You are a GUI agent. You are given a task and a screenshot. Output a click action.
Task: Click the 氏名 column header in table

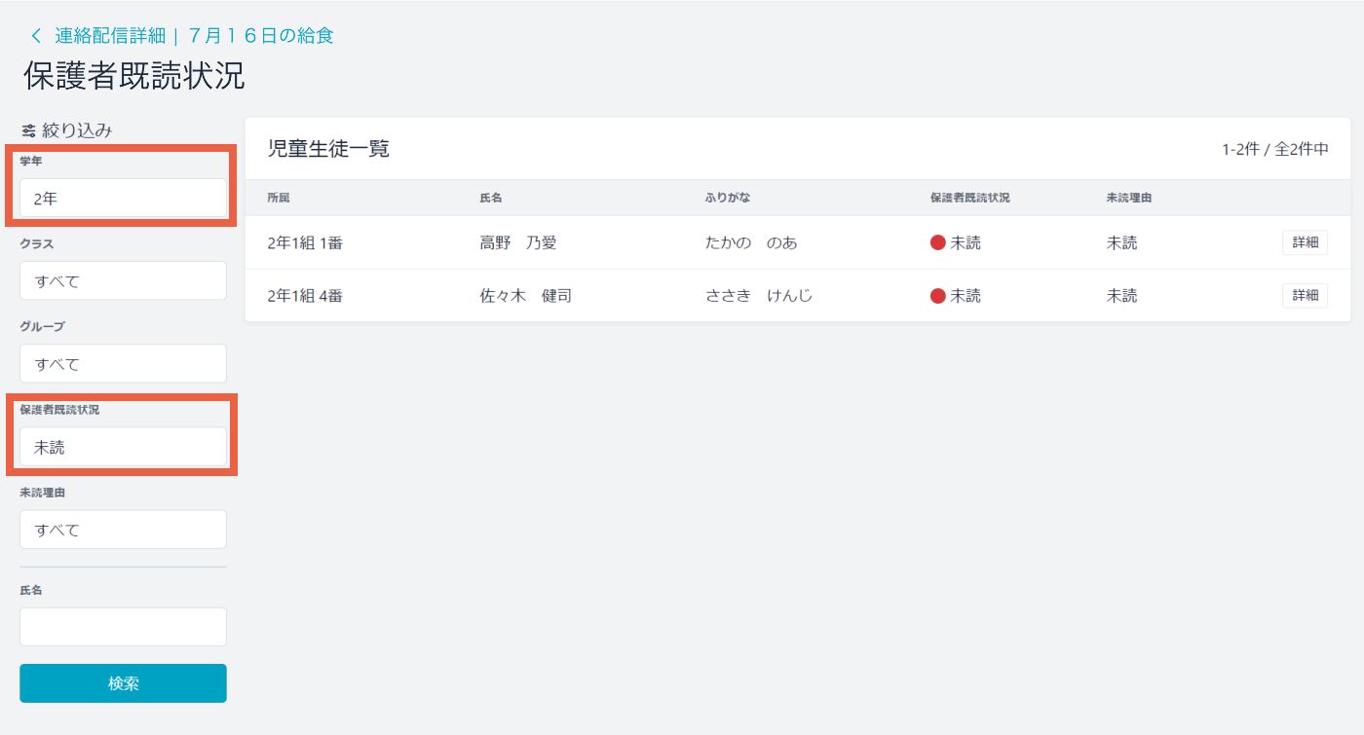(491, 198)
